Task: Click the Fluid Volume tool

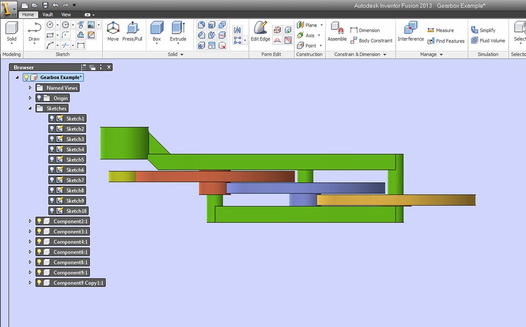Action: pos(488,40)
